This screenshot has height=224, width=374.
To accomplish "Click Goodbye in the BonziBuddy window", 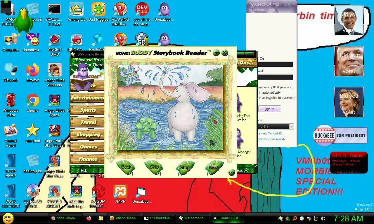I will tap(242, 171).
